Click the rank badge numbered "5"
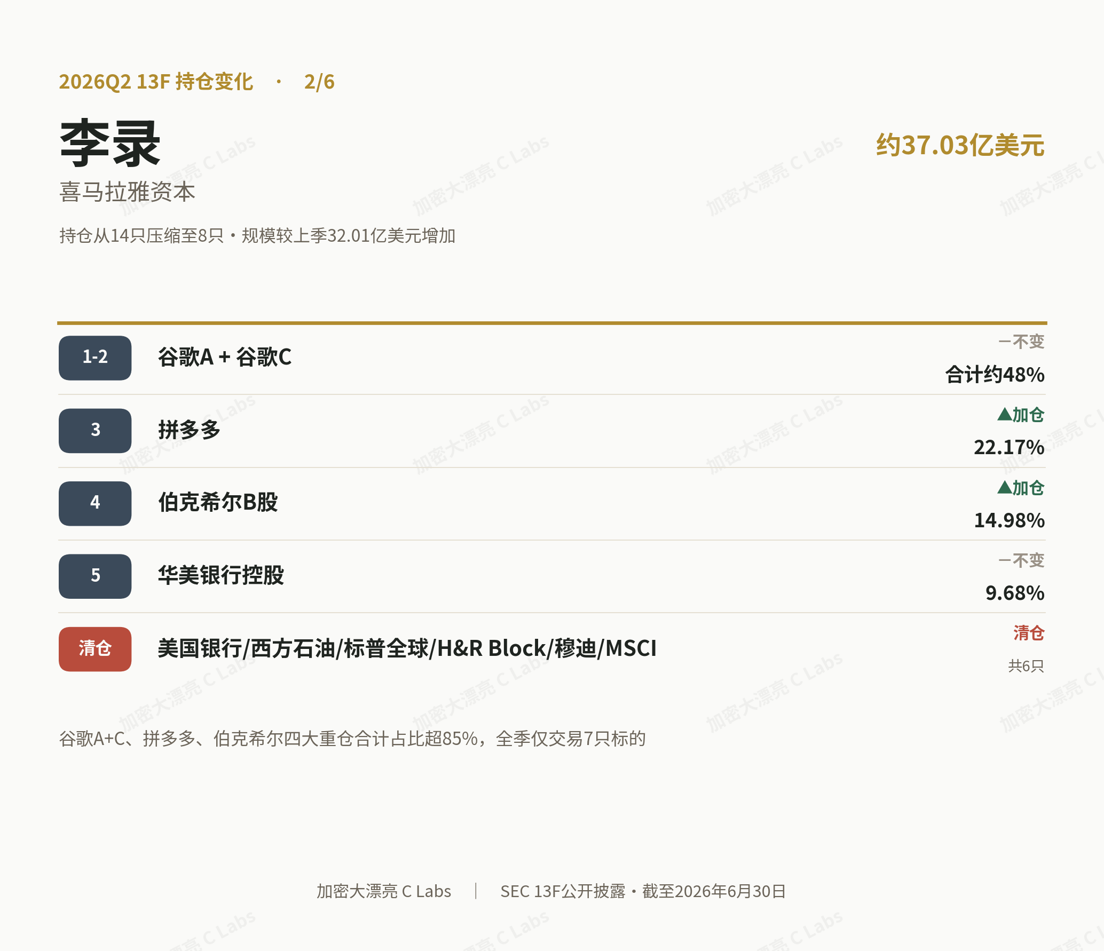This screenshot has width=1104, height=951. point(95,576)
